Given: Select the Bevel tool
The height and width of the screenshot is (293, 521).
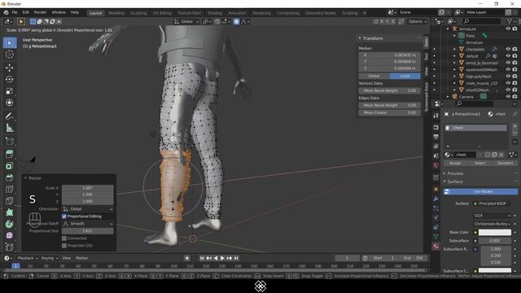Looking at the screenshot, I should [x=10, y=177].
